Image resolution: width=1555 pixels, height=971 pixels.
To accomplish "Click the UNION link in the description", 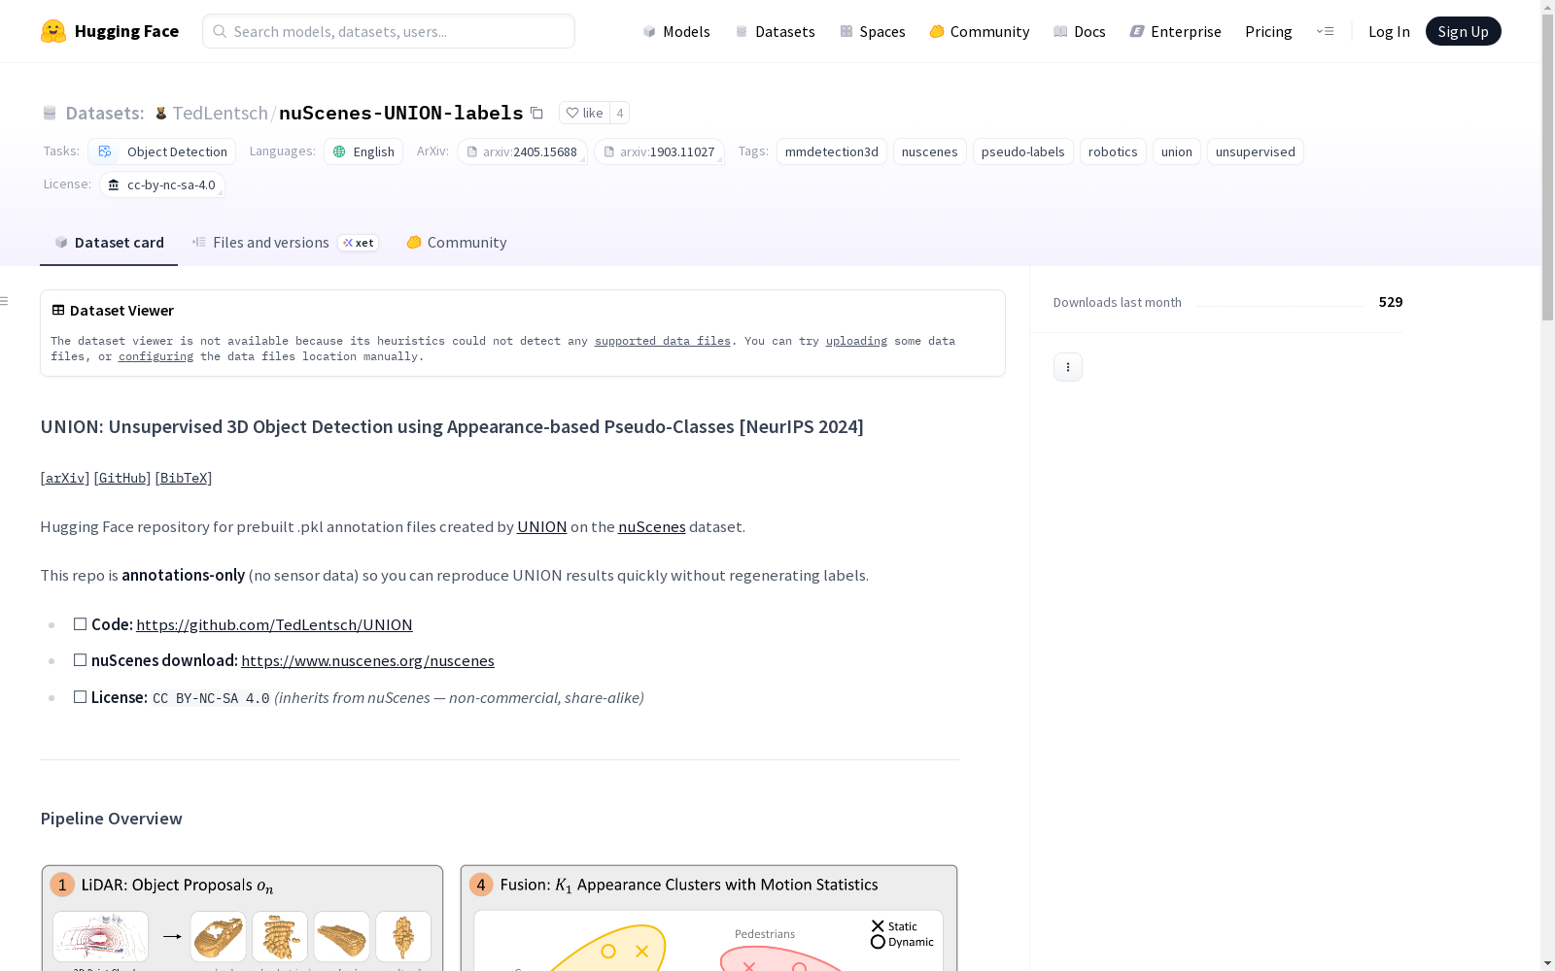I will click(x=541, y=526).
